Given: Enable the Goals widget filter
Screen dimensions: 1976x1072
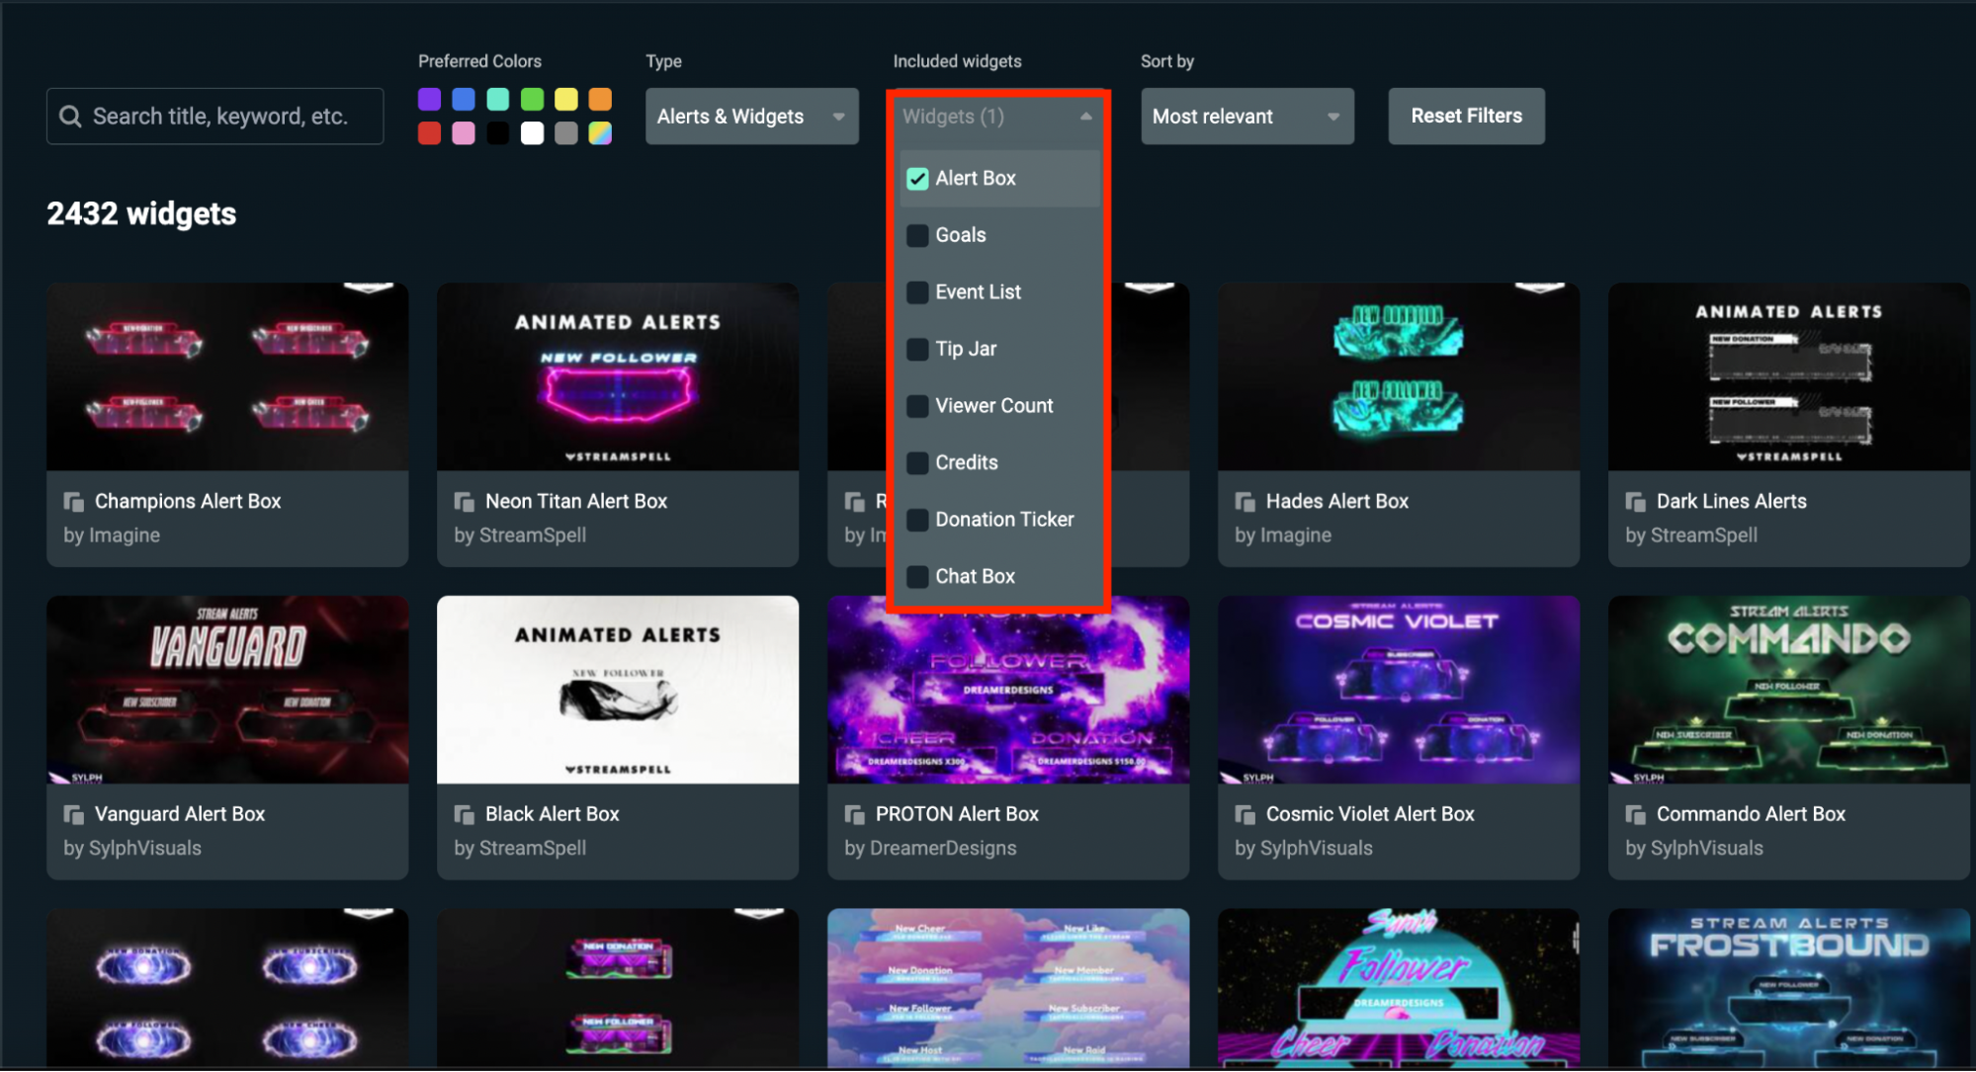Looking at the screenshot, I should 916,235.
